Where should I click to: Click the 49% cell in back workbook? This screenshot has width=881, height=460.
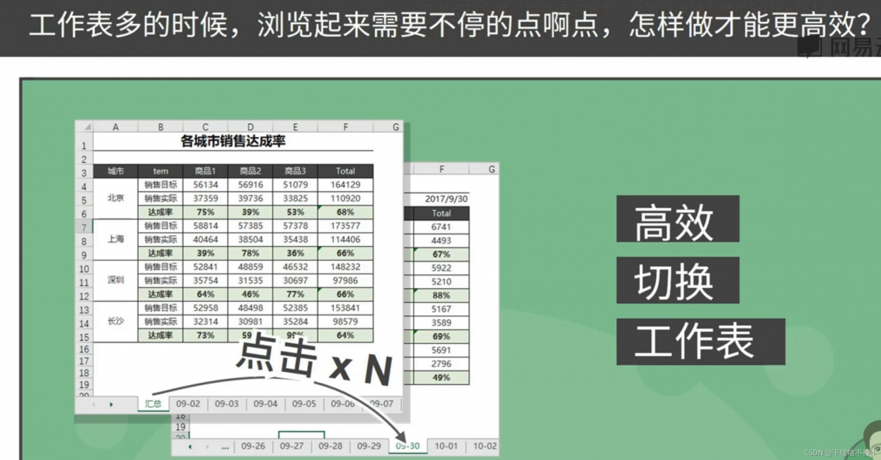[x=441, y=377]
